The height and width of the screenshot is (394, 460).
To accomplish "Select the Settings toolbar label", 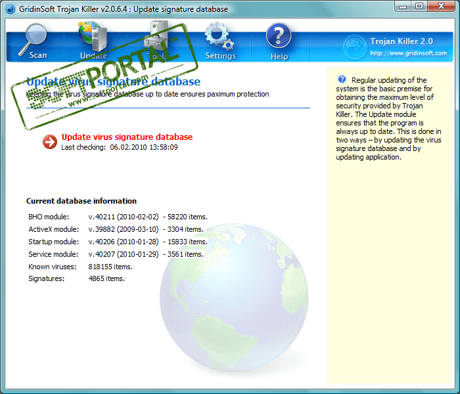I will pyautogui.click(x=221, y=56).
